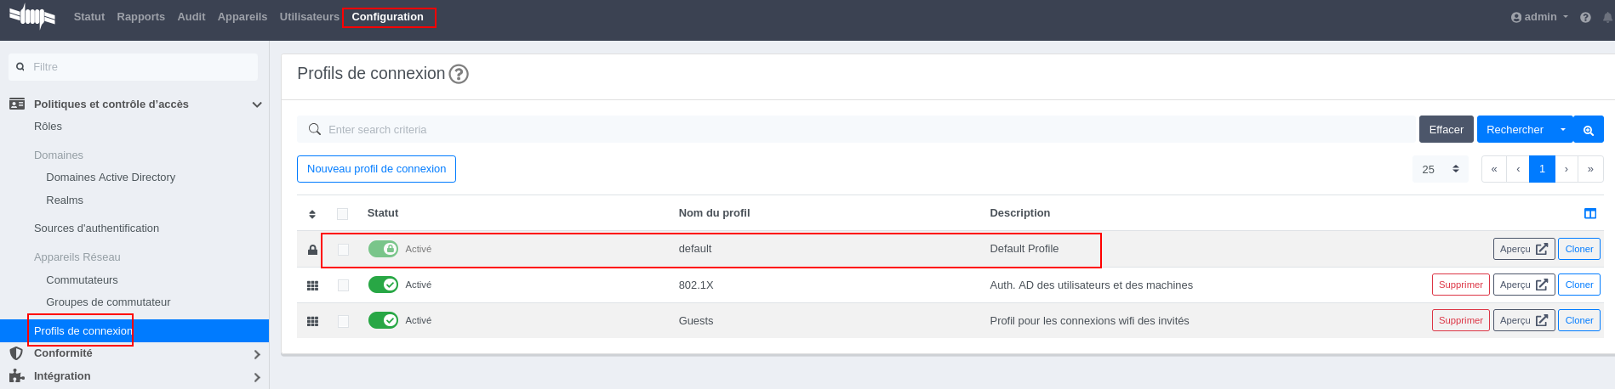Screen dimensions: 1615x389
Task: Click the help icon beside Profils de connexion title
Action: (x=459, y=74)
